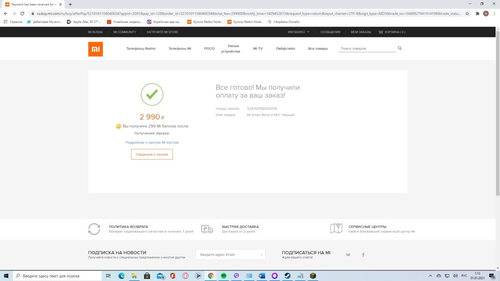Click the email address input field

227,254
